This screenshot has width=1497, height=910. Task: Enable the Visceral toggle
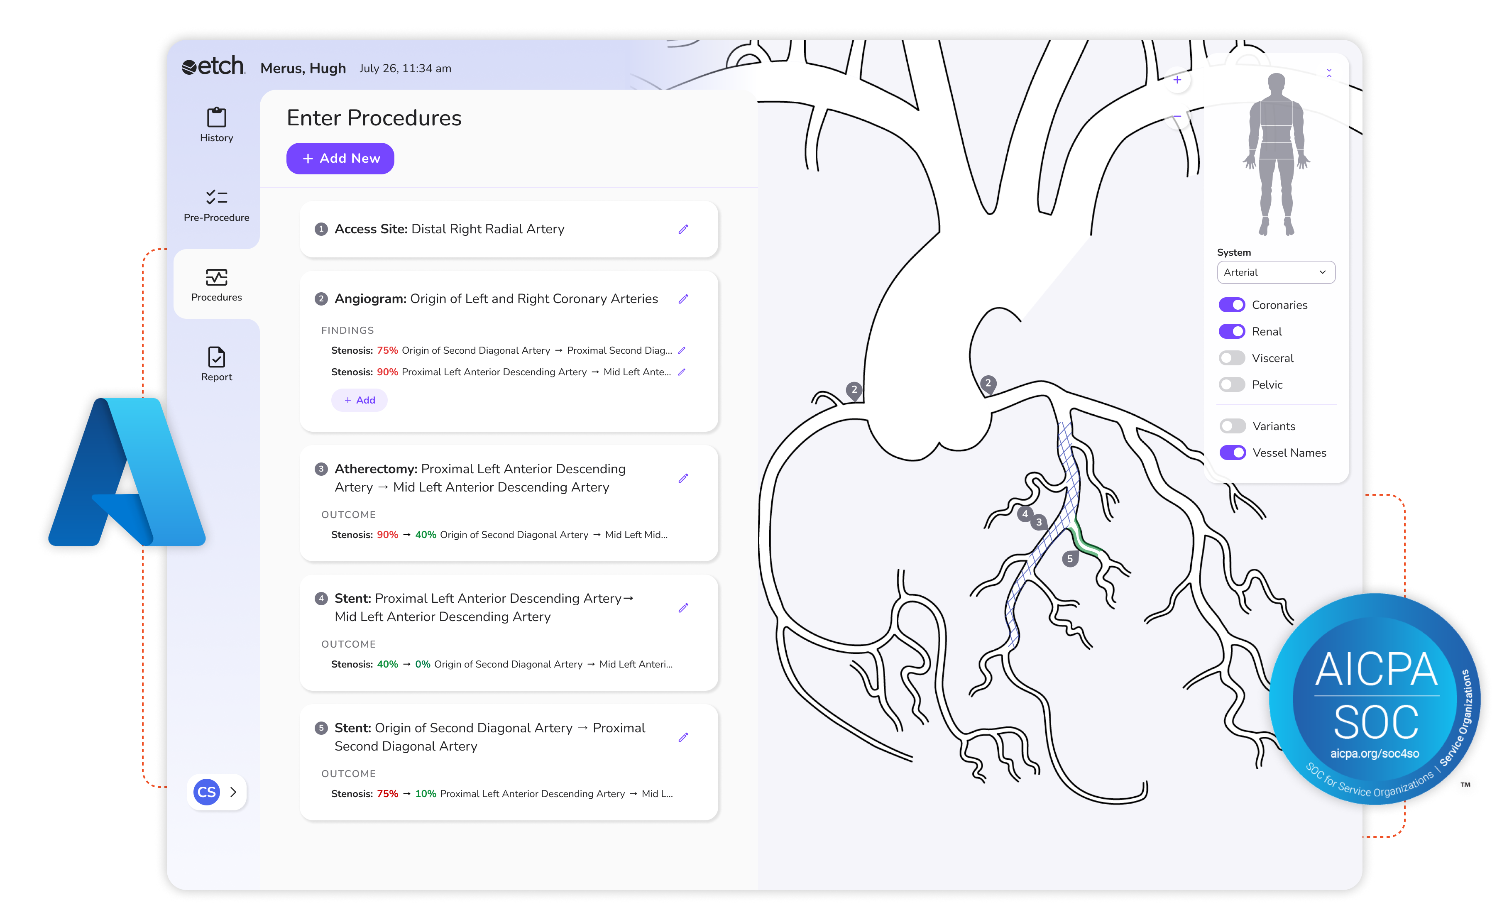1231,358
